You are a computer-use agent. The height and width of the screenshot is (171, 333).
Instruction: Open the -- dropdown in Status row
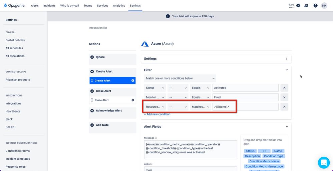(x=178, y=88)
